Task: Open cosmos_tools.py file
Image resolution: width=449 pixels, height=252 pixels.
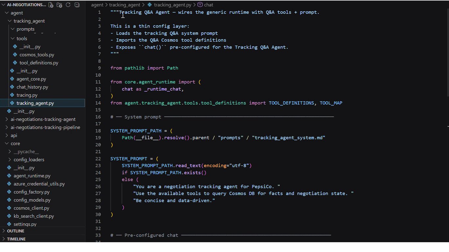Action: [37, 55]
